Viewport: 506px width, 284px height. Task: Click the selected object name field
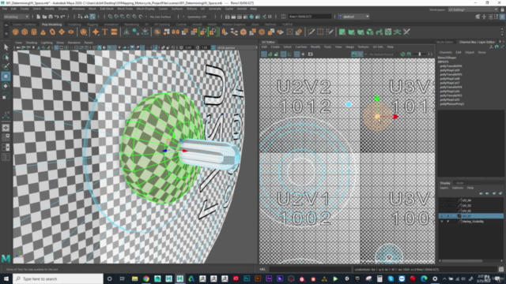(309, 17)
